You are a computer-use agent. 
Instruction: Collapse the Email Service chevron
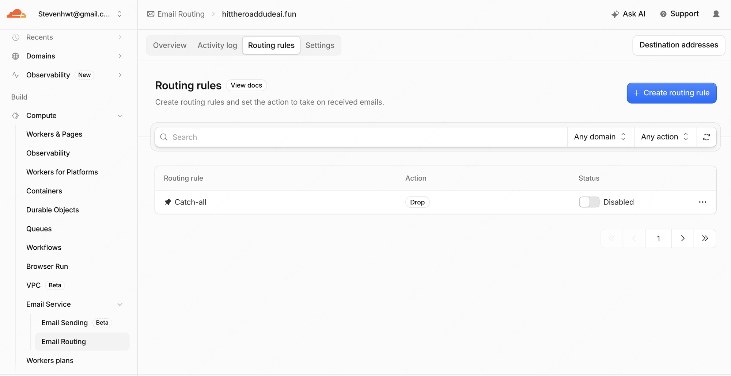click(x=120, y=304)
